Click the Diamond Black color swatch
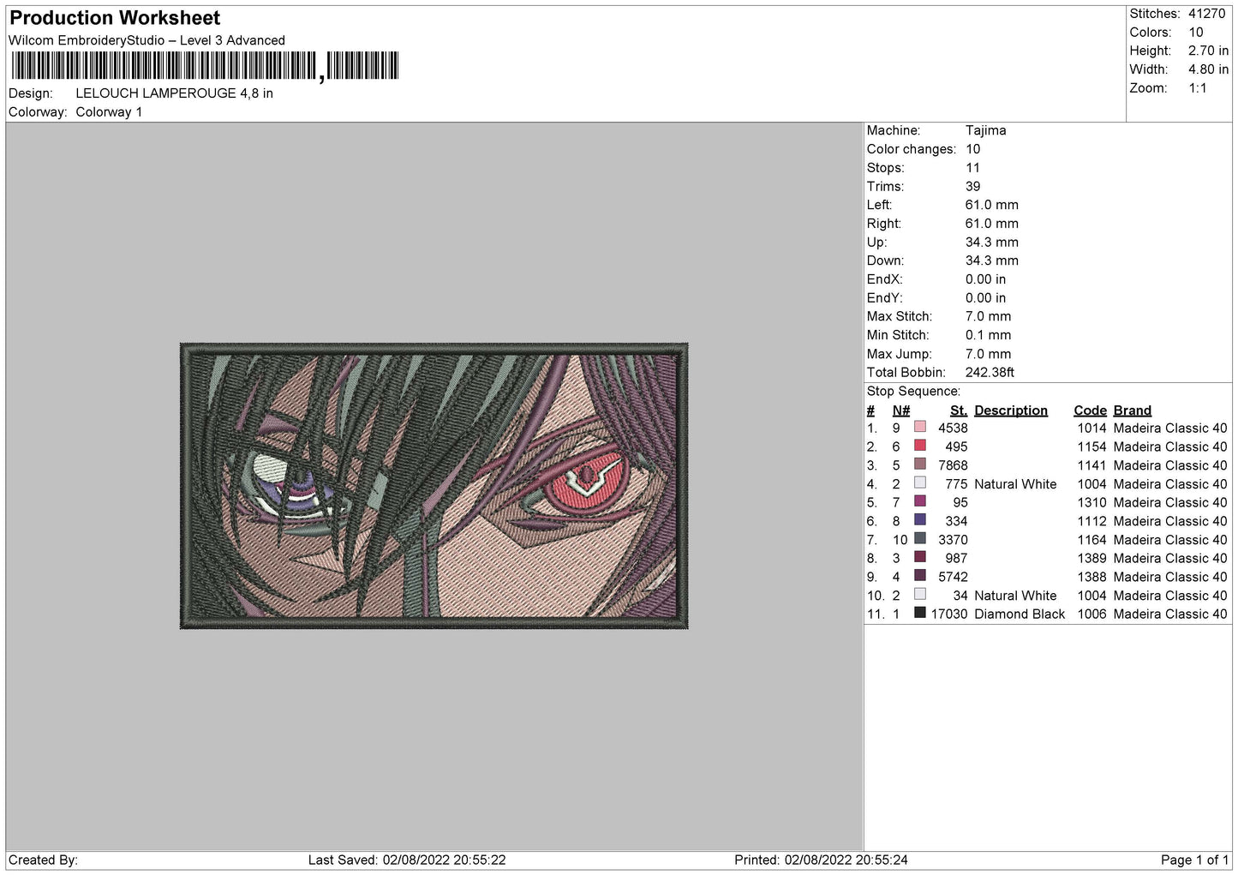This screenshot has width=1238, height=875. pyautogui.click(x=919, y=613)
